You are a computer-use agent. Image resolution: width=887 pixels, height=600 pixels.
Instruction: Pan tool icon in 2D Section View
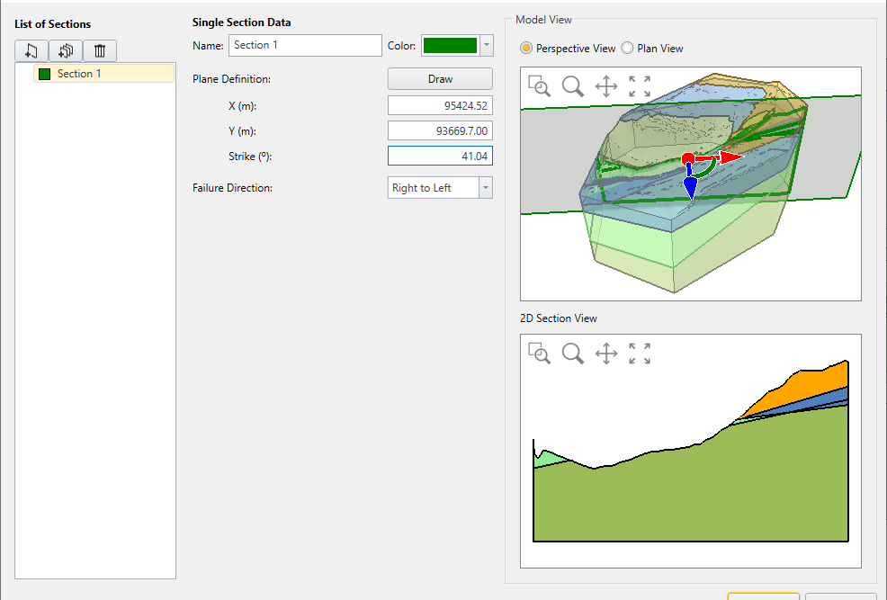(x=605, y=354)
